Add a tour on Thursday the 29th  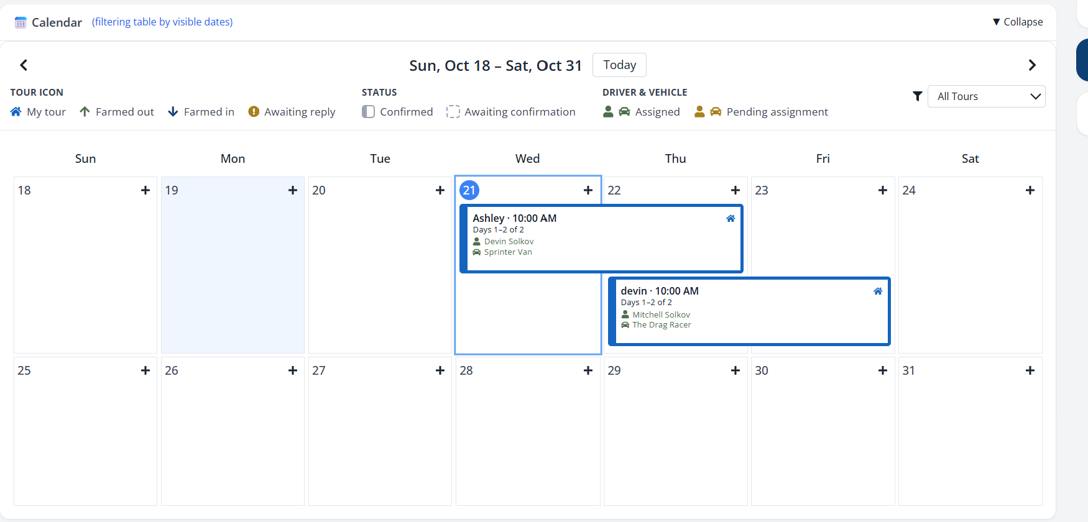pyautogui.click(x=735, y=370)
